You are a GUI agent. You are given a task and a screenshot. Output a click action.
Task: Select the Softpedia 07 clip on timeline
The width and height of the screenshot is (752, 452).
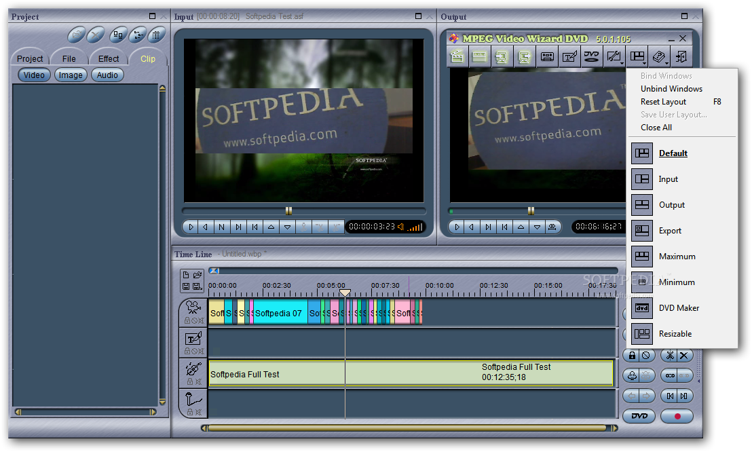coord(280,313)
